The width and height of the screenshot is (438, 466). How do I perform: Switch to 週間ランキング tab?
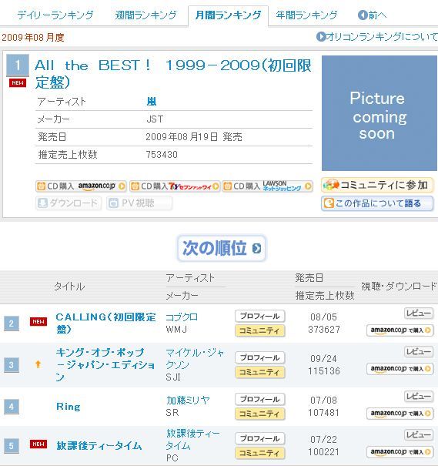145,15
